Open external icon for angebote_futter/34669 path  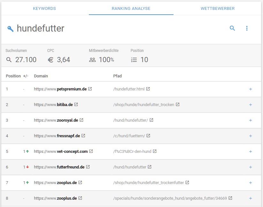click(x=230, y=198)
